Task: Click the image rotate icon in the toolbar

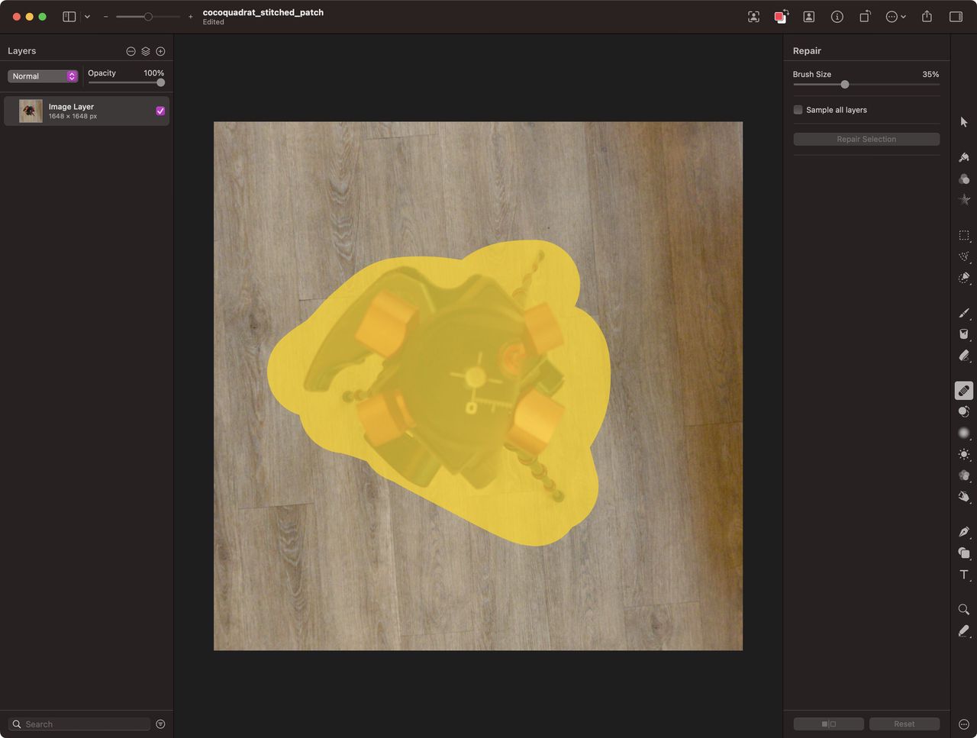Action: click(865, 16)
